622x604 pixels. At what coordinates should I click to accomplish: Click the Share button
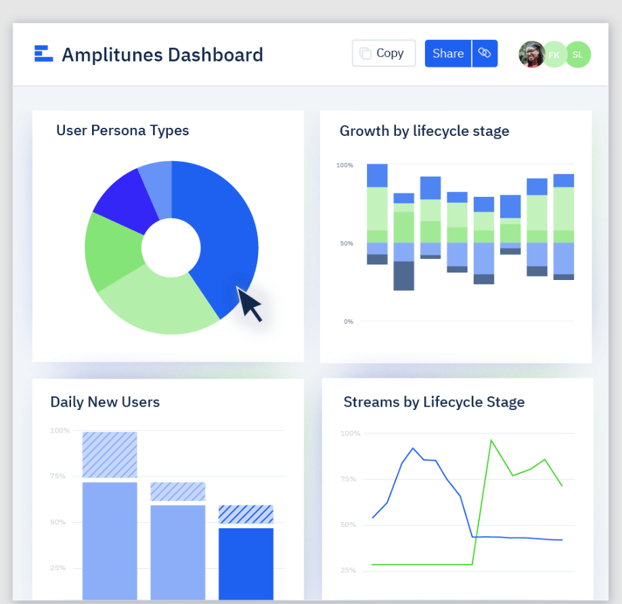click(x=448, y=53)
